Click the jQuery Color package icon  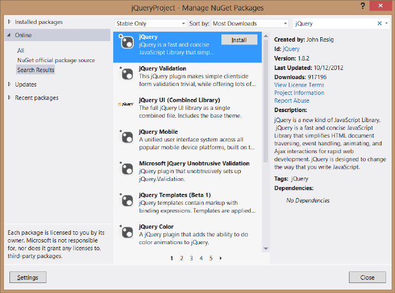point(126,231)
